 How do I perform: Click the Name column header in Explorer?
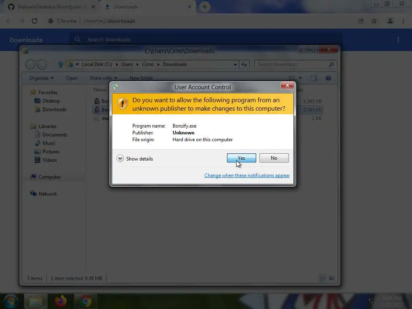[x=100, y=90]
